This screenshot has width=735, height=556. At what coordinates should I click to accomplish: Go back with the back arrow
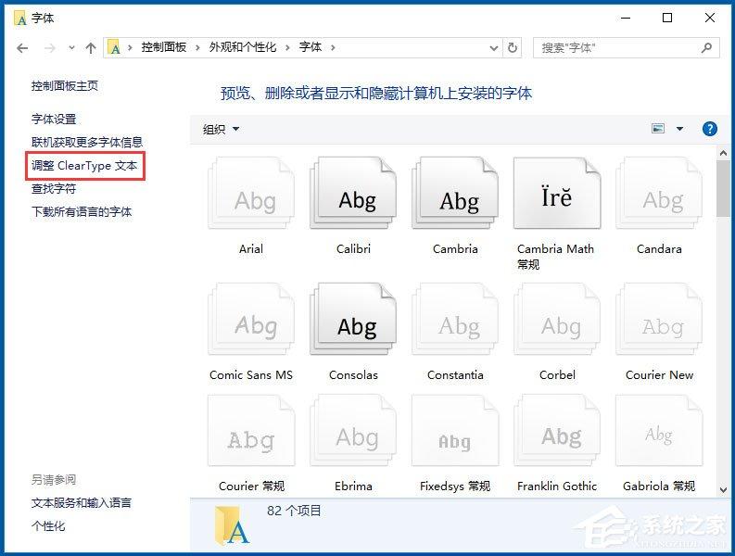[x=22, y=48]
